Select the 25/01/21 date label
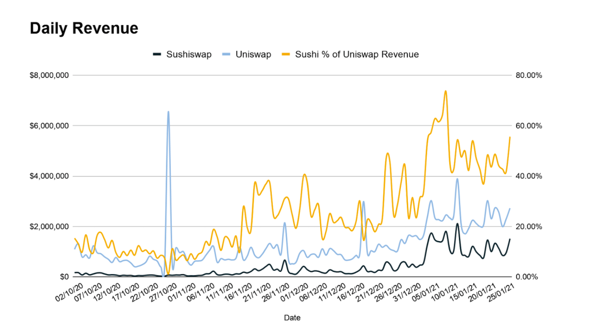Screen dimensions: 593x331 (503, 293)
